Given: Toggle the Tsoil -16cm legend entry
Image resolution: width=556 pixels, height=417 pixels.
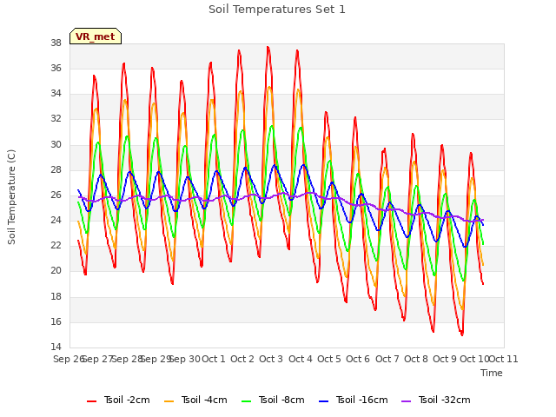Looking at the screenshot, I should click(354, 400).
